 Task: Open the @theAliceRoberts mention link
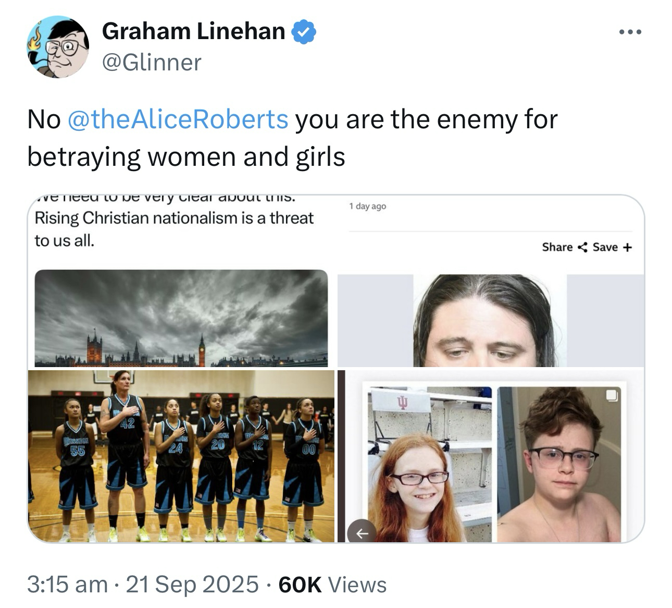tap(178, 119)
